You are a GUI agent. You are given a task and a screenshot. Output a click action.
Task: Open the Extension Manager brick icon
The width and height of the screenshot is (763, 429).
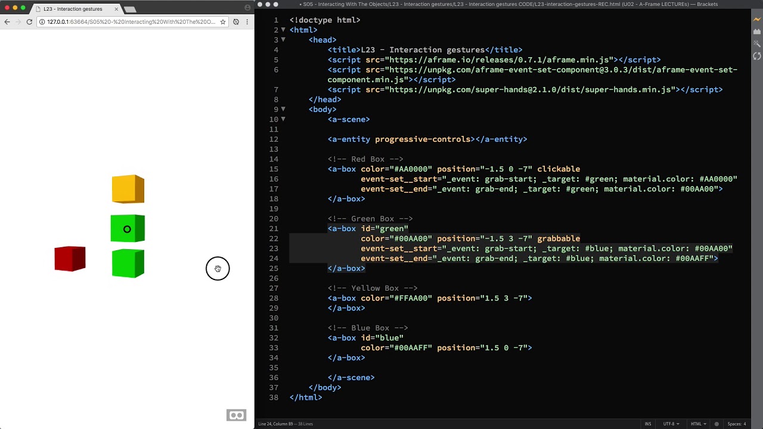click(x=757, y=32)
